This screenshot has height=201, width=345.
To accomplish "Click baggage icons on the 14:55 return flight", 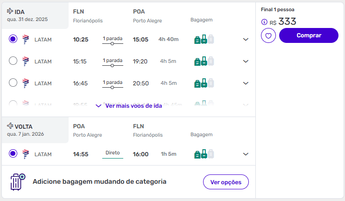I will click(204, 154).
